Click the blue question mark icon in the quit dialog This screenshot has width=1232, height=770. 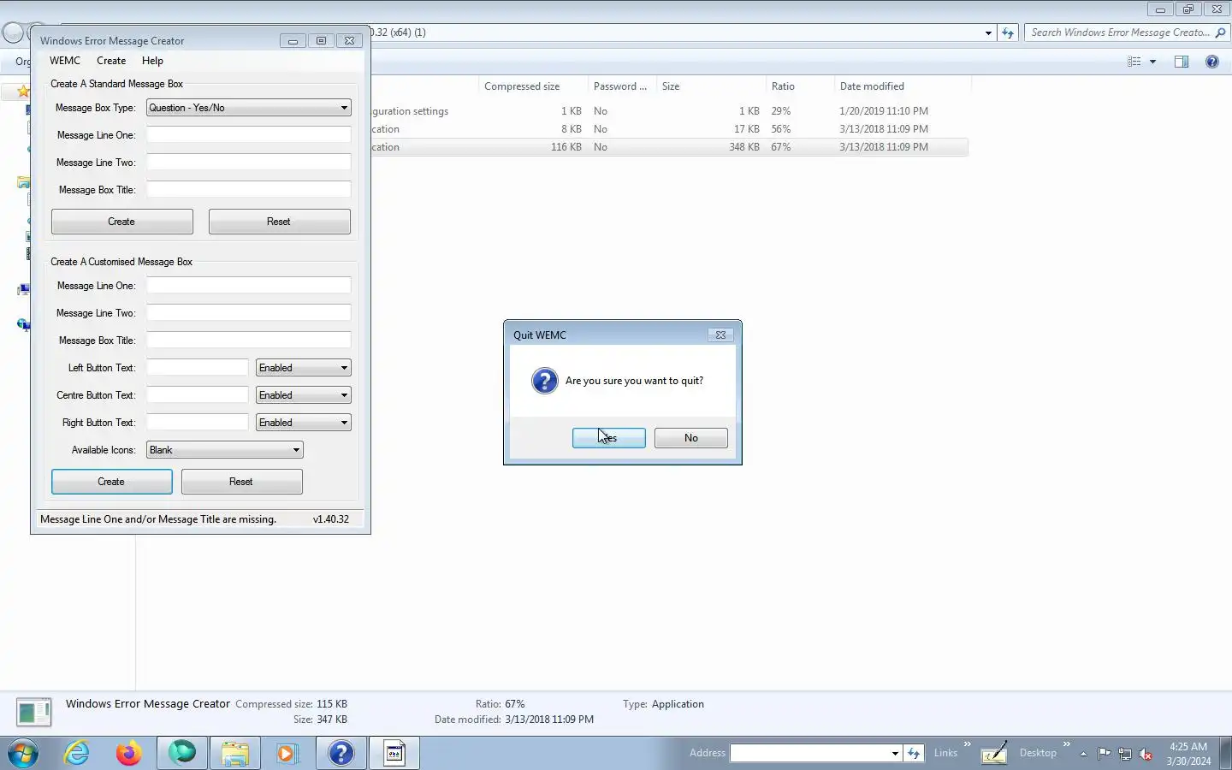coord(544,381)
